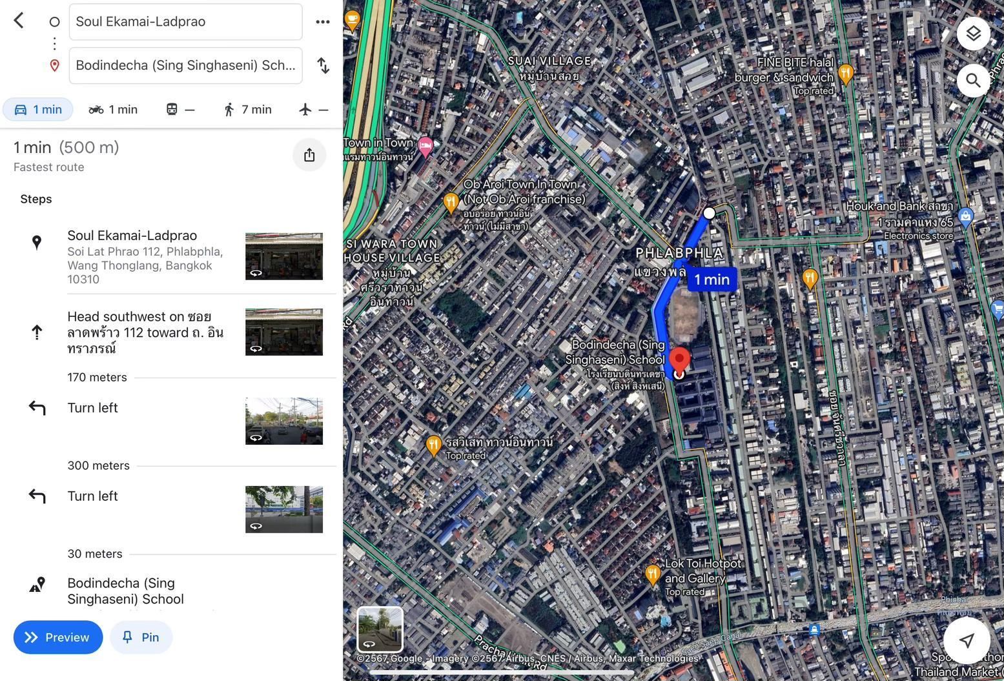
Task: Select the flight travel mode tab
Action: (x=314, y=109)
